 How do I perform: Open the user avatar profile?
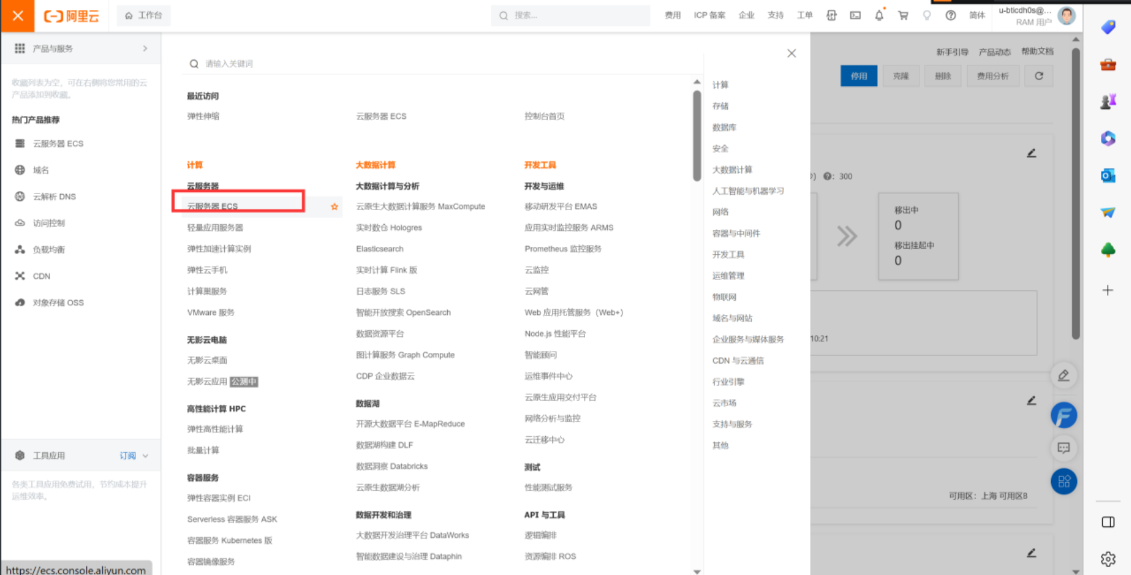coord(1066,15)
